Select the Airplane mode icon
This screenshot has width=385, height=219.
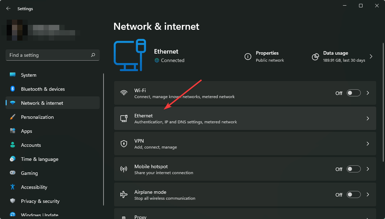pos(124,194)
